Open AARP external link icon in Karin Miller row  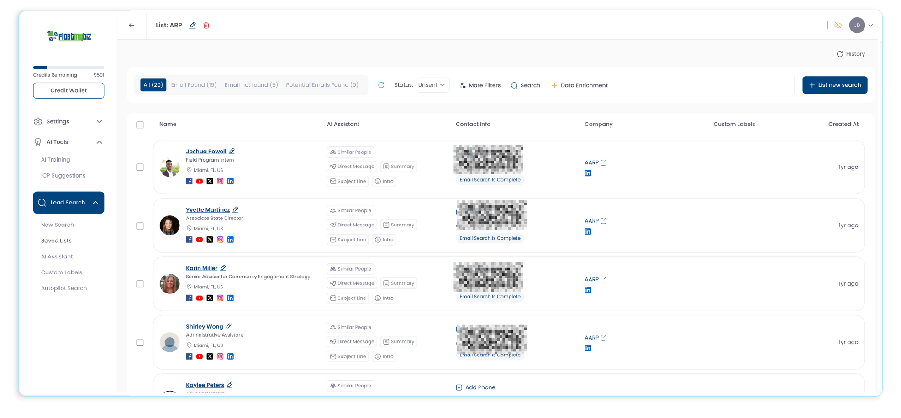[604, 279]
